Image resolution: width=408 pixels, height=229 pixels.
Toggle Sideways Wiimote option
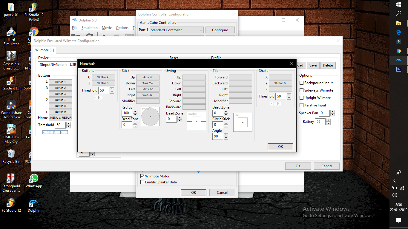pos(302,90)
